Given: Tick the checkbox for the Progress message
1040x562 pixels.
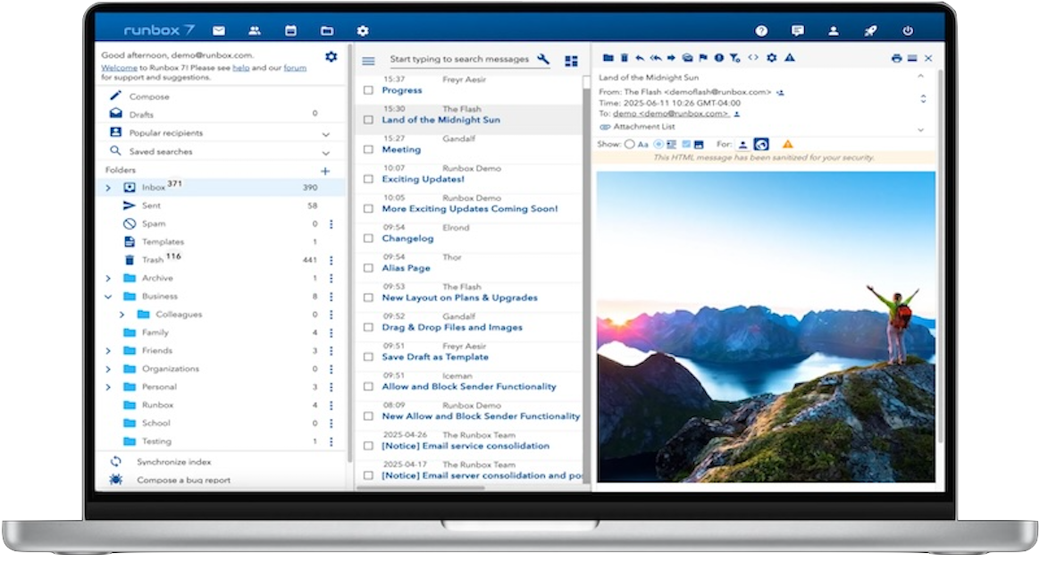Looking at the screenshot, I should 368,90.
